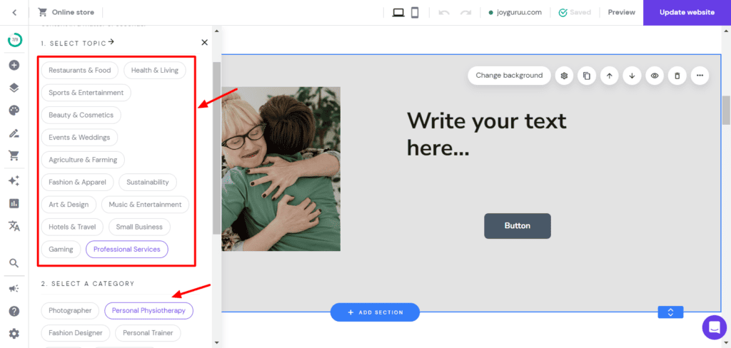Toggle section visibility eye icon
Image resolution: width=731 pixels, height=348 pixels.
coord(655,76)
